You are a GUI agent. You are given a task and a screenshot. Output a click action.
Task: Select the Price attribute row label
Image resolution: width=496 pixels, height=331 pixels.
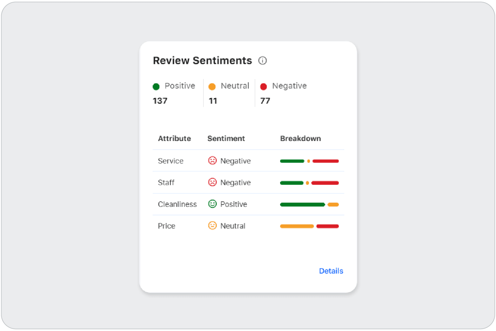166,226
